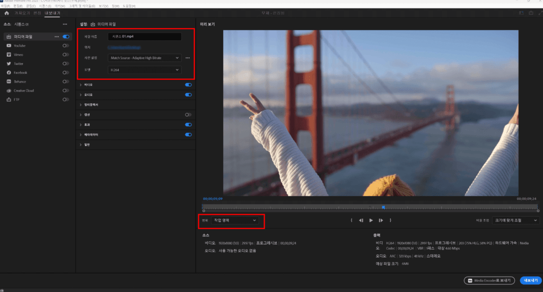
Task: Turn off the 비디오 section toggle
Action: 188,85
